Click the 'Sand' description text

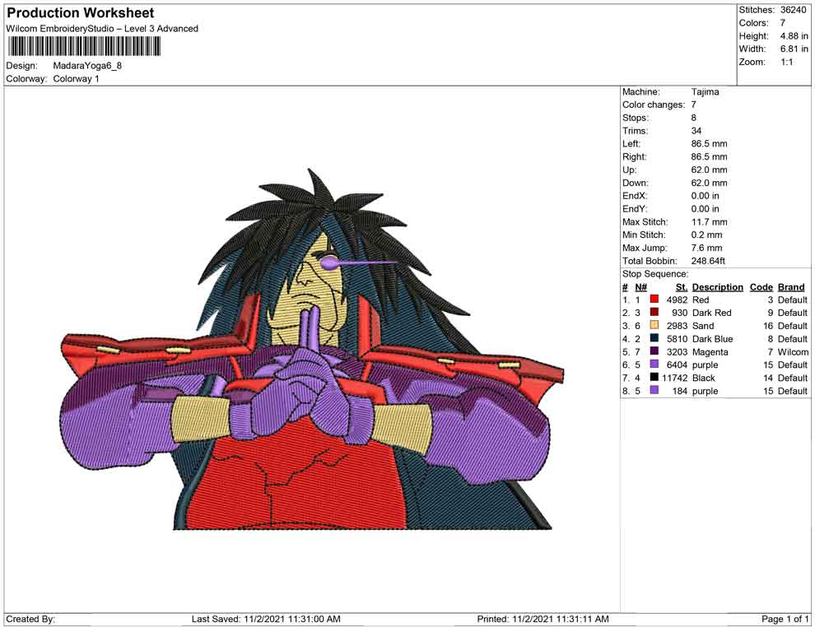click(703, 325)
